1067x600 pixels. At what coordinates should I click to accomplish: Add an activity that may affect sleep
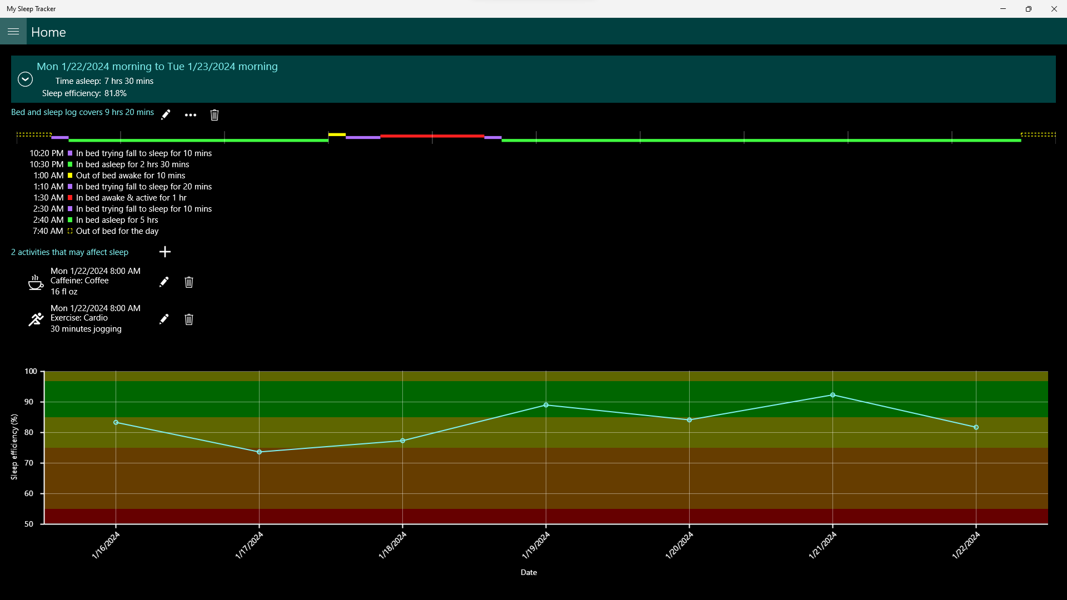[x=165, y=252]
